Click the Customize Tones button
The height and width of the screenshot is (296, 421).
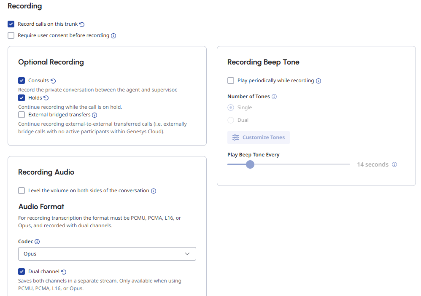pyautogui.click(x=259, y=137)
